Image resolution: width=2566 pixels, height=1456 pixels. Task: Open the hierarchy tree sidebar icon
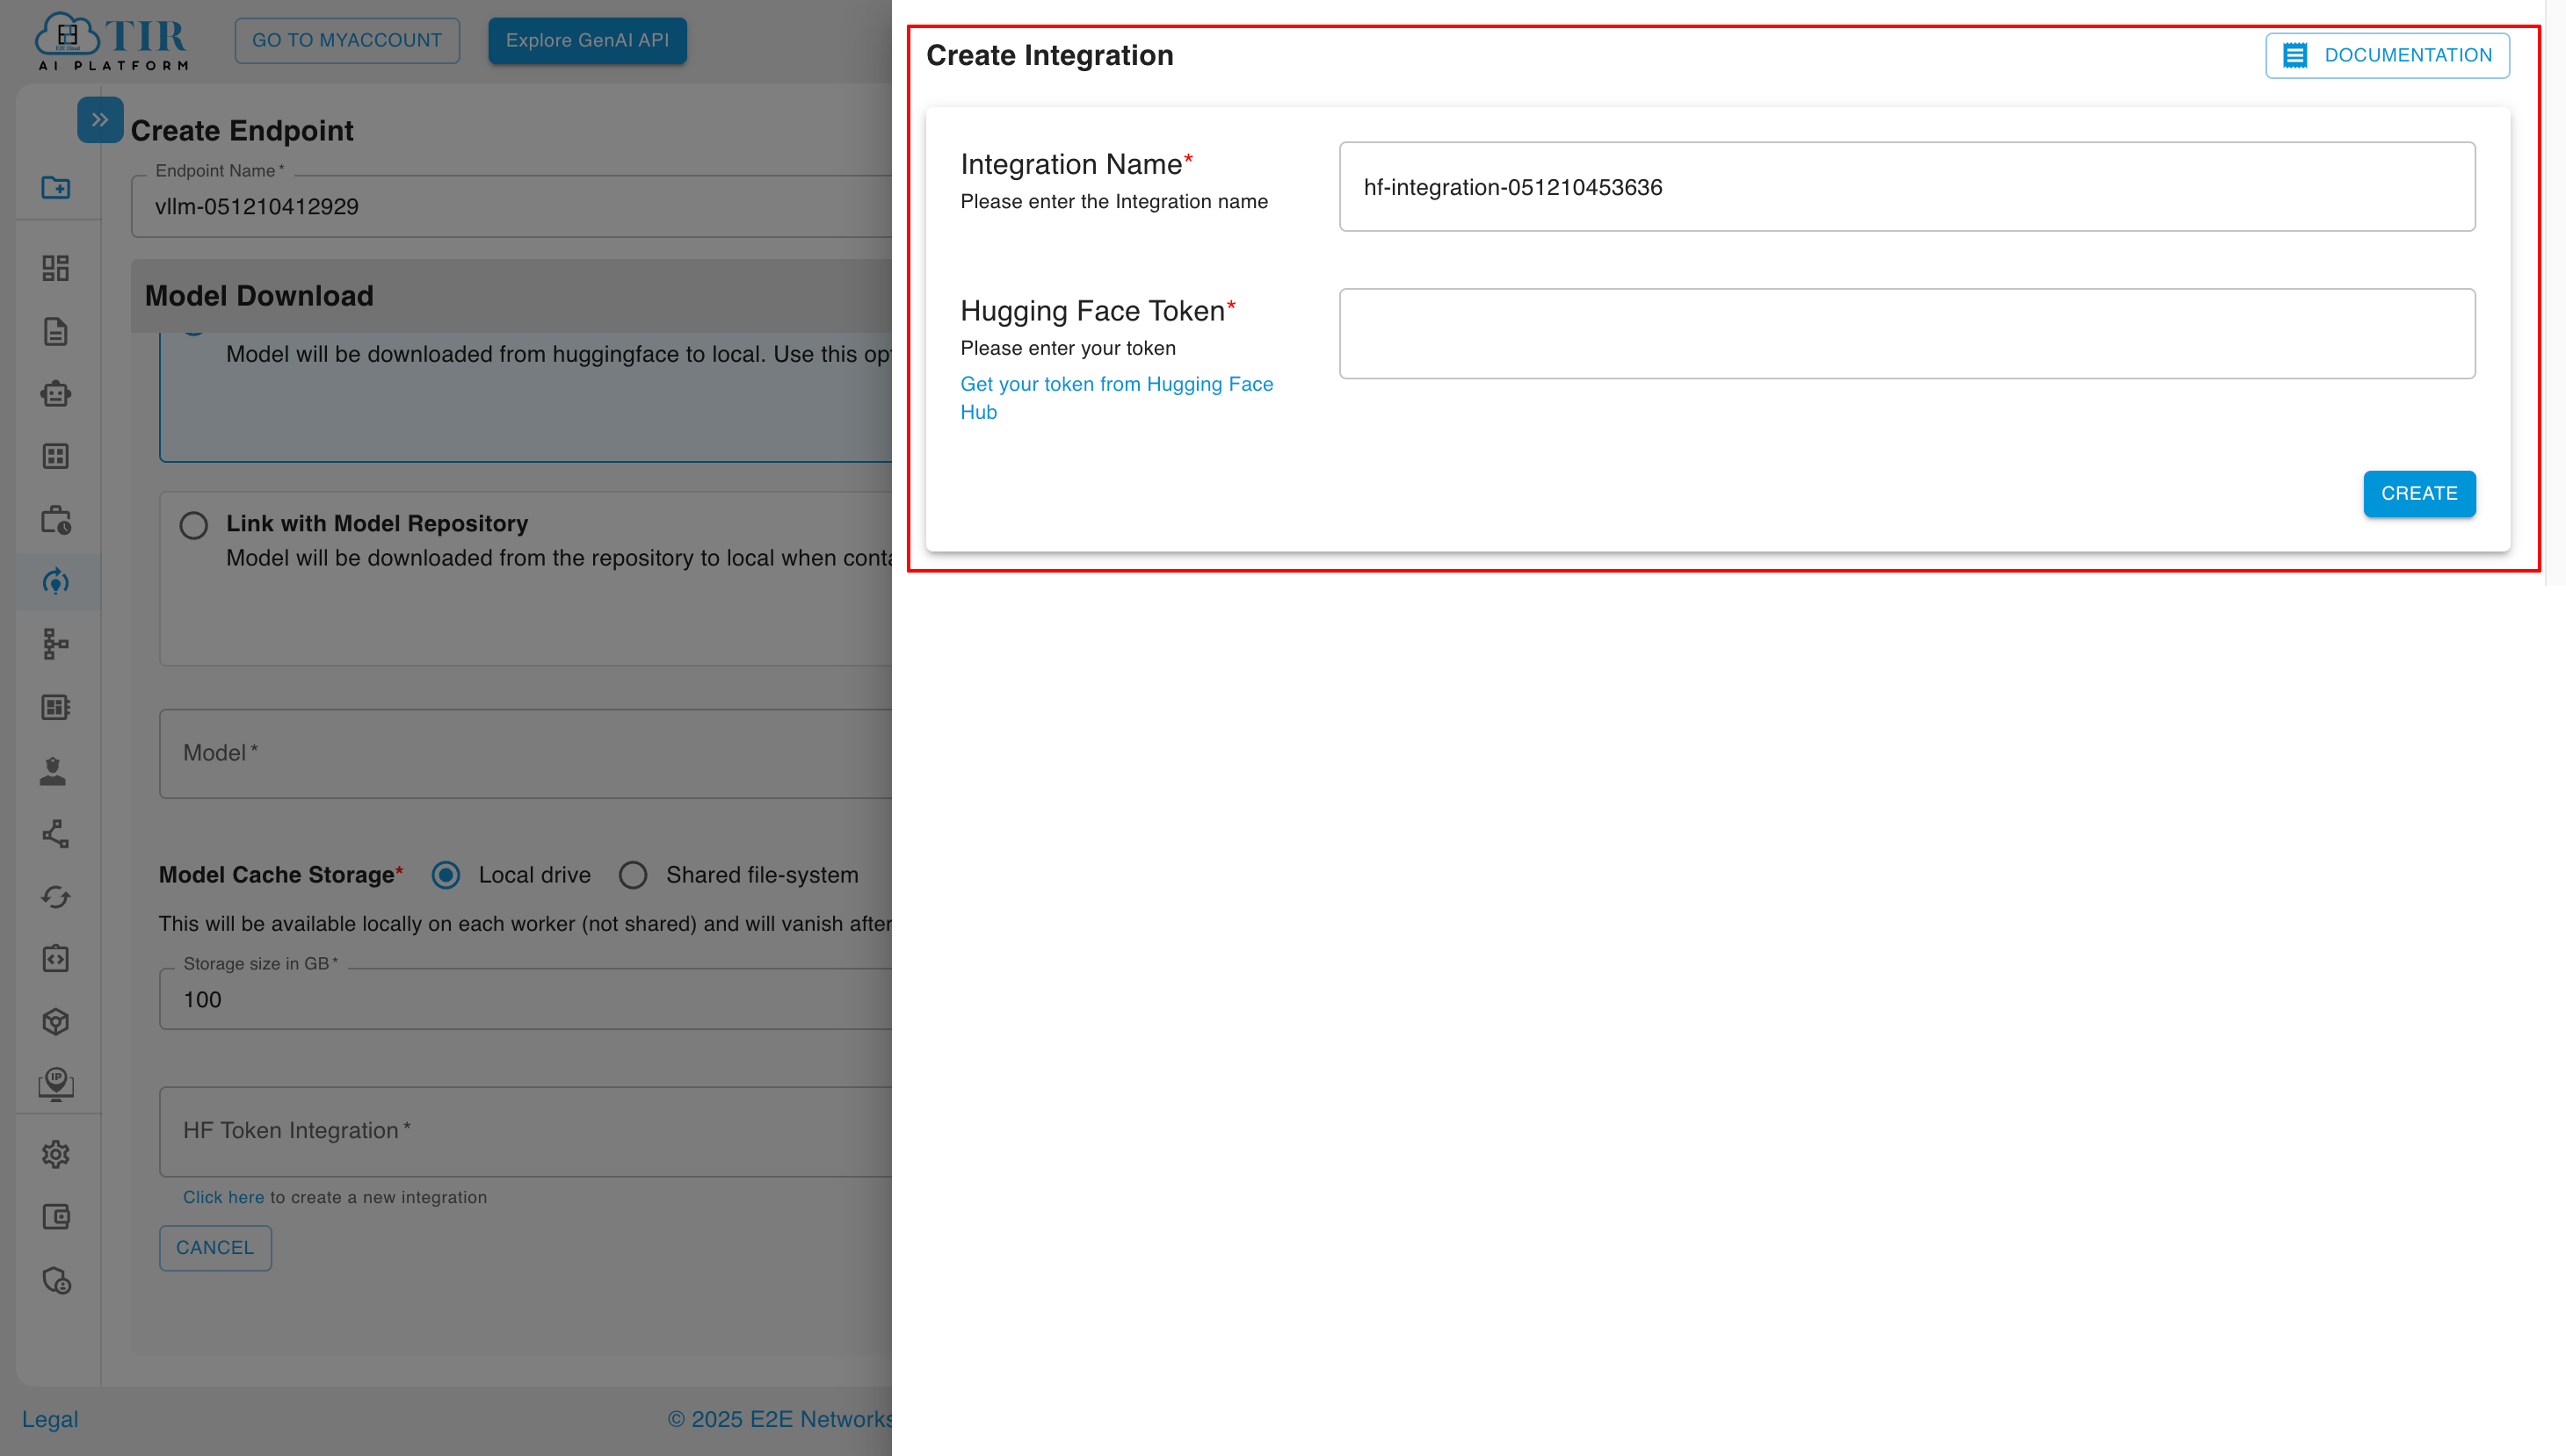click(x=55, y=644)
